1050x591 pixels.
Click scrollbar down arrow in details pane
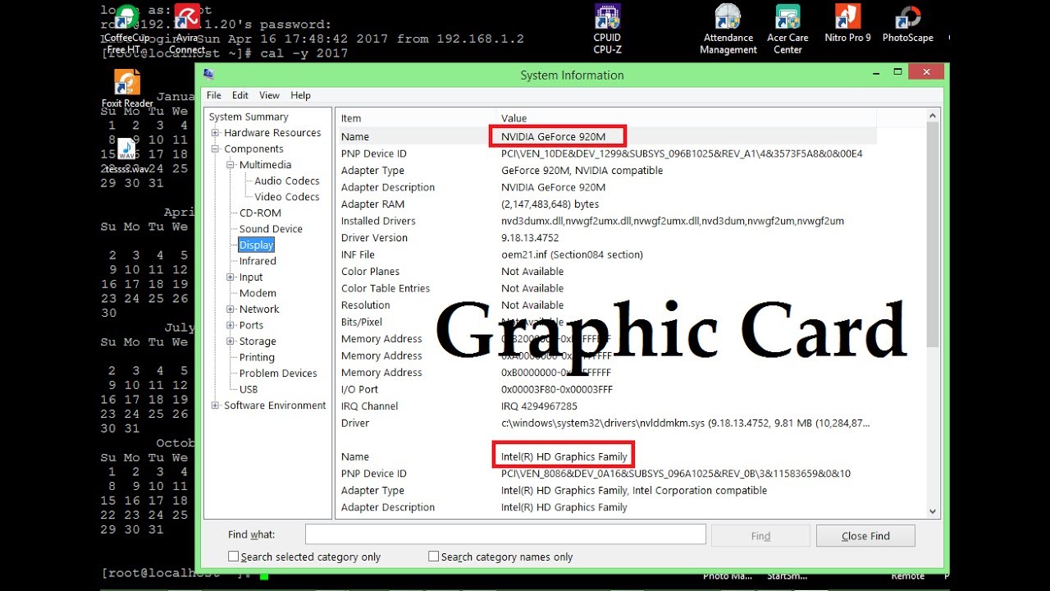932,511
